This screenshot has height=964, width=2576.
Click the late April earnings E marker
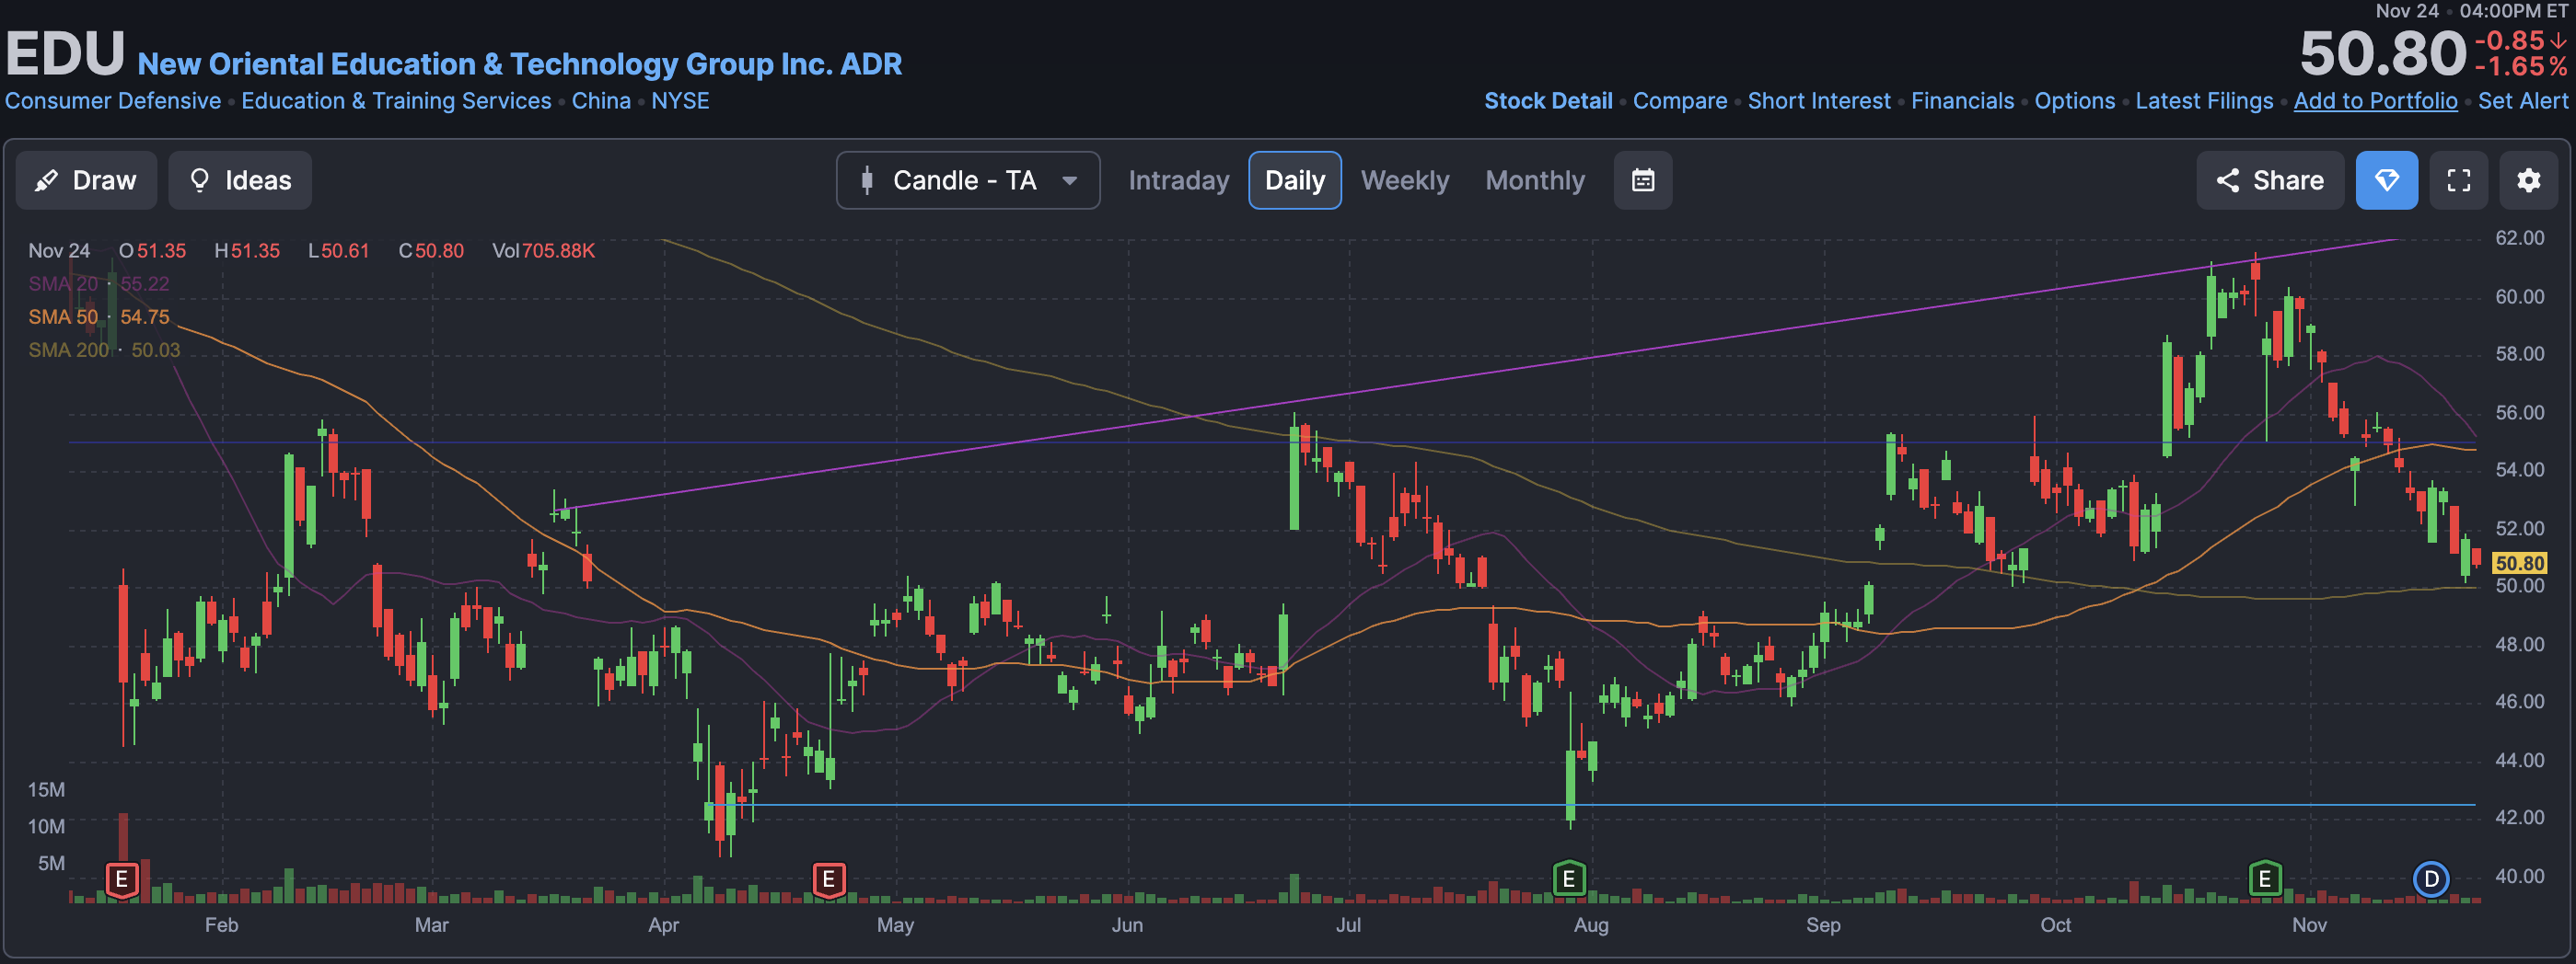[x=828, y=879]
